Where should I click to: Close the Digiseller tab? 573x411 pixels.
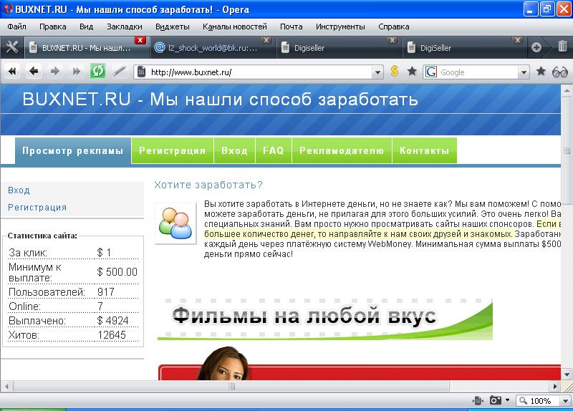pyautogui.click(x=392, y=40)
